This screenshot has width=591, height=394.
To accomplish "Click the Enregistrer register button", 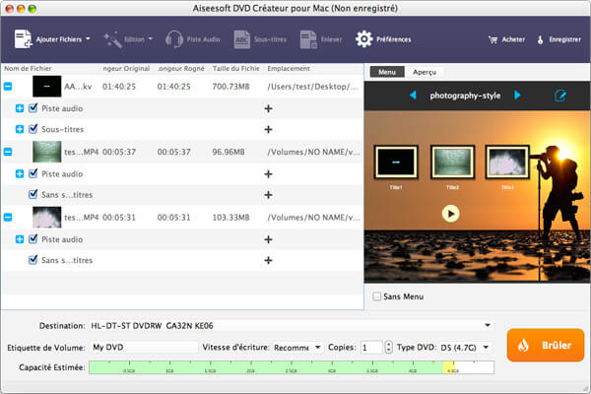I will coord(558,39).
